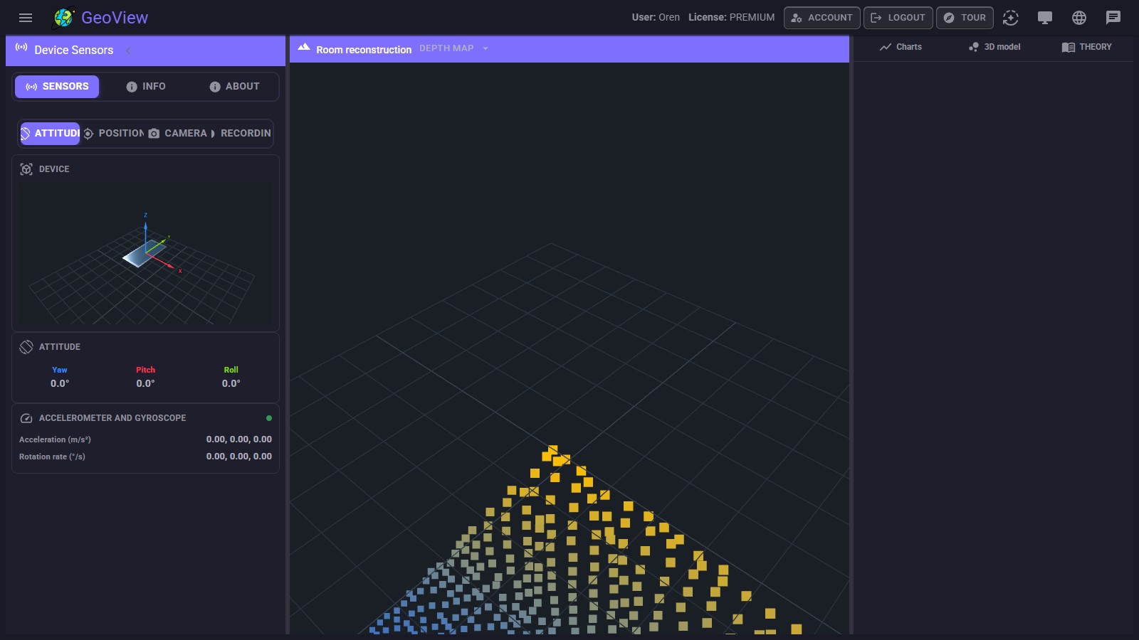The width and height of the screenshot is (1139, 640).
Task: Click the Pitch value 0.0°
Action: [x=145, y=383]
